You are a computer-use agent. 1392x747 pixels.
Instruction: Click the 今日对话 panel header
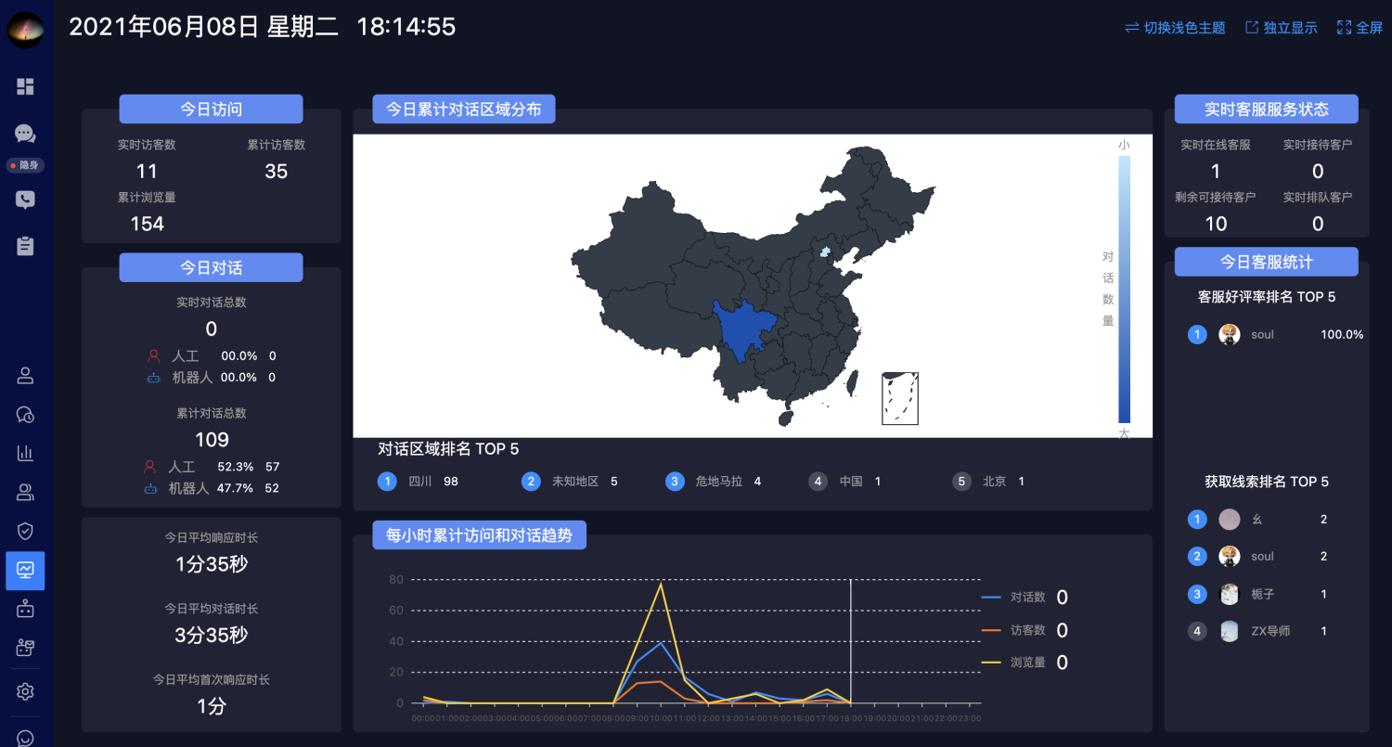coord(211,267)
